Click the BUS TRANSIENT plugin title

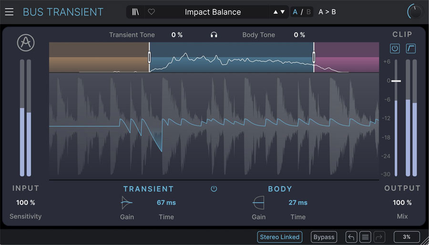(63, 12)
